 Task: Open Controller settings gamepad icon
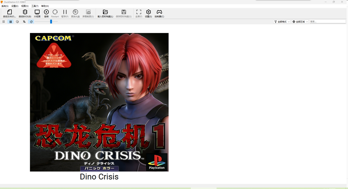[159, 12]
